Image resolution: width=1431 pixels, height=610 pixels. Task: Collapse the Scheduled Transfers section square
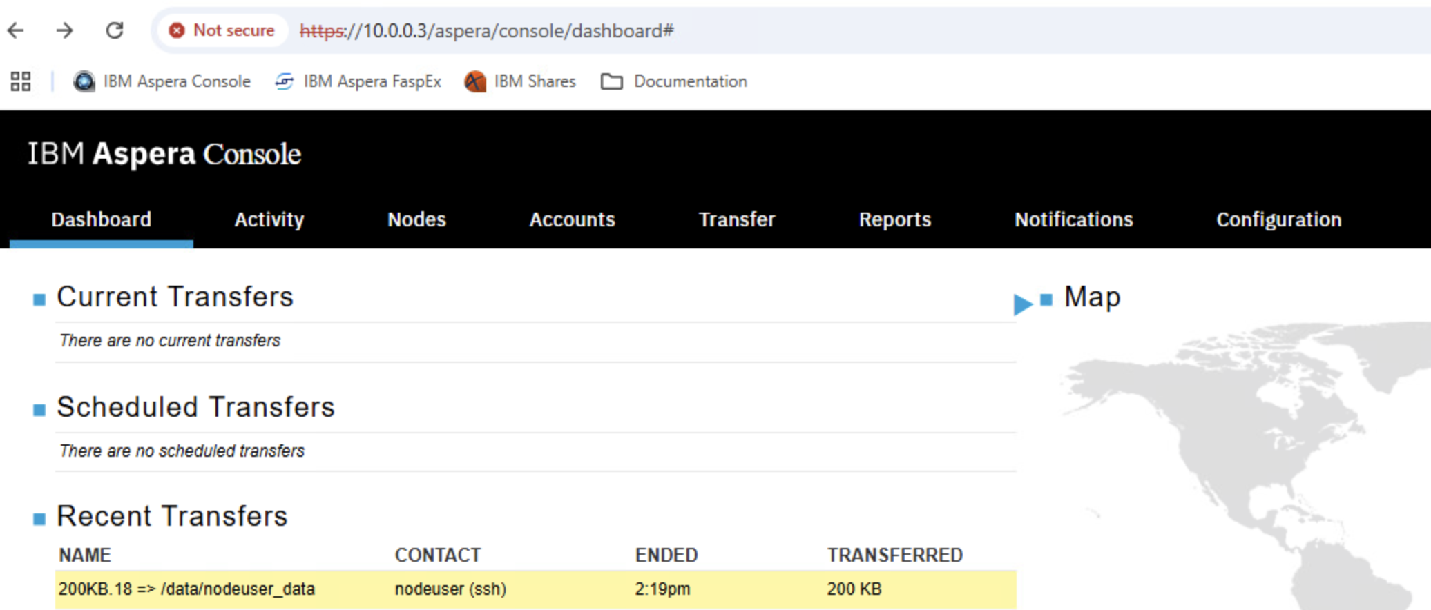click(39, 410)
